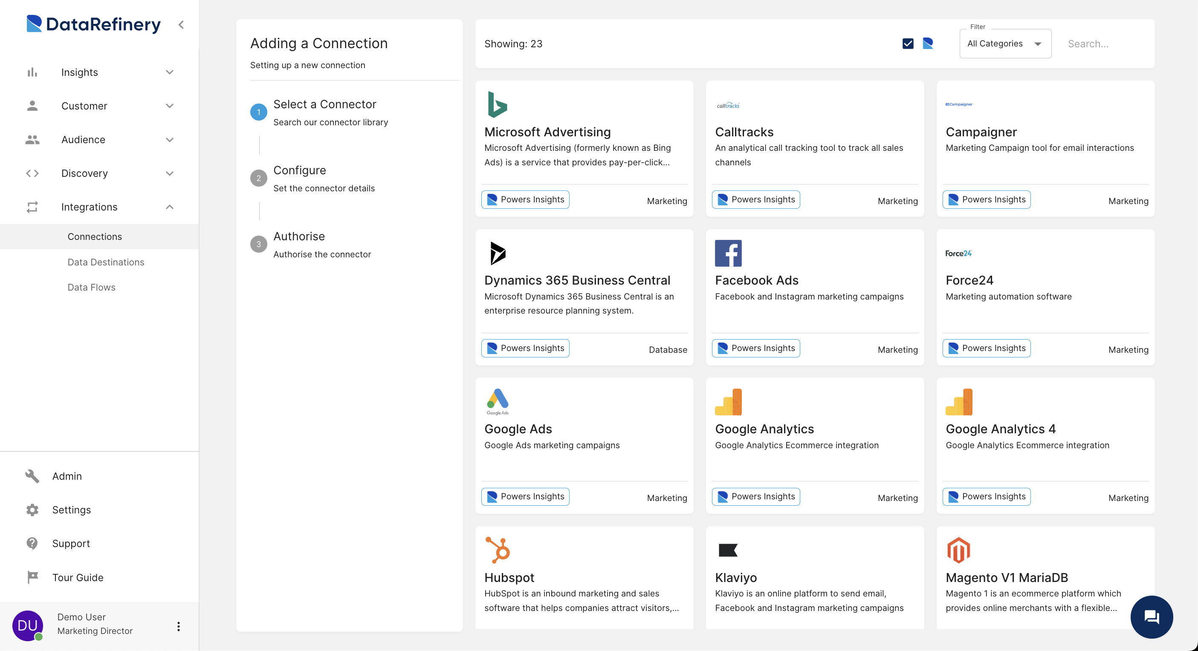
Task: Click the Campaigner logo
Action: pyautogui.click(x=958, y=104)
